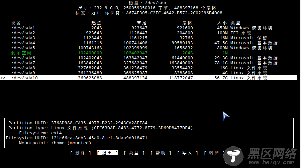
Task: Click the 类型 column header
Action: coord(235,23)
